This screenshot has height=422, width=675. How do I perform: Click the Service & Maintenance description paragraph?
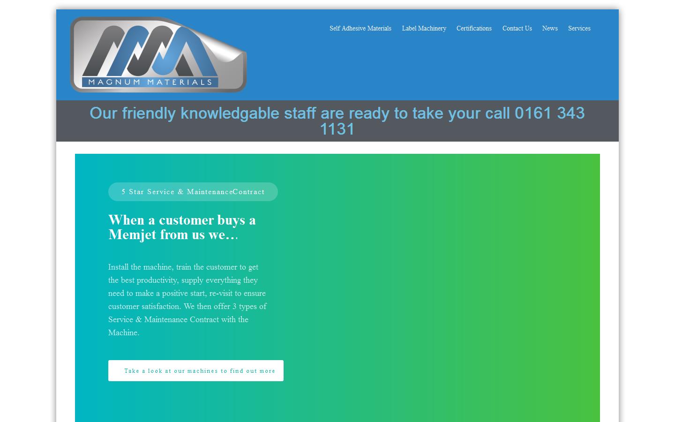pos(187,300)
